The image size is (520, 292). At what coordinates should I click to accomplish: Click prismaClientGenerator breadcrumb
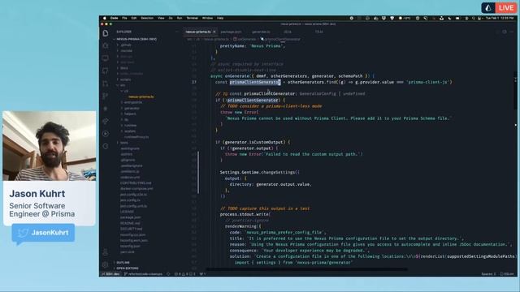coord(280,39)
